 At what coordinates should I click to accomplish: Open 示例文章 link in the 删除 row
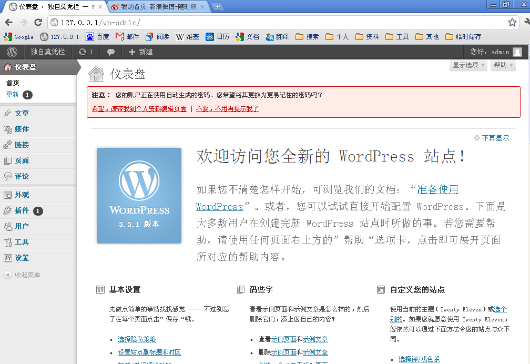[x=315, y=352]
